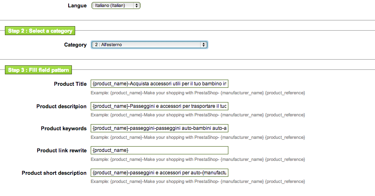Focus the Product descritpion text field
The height and width of the screenshot is (196, 375).
(x=159, y=106)
